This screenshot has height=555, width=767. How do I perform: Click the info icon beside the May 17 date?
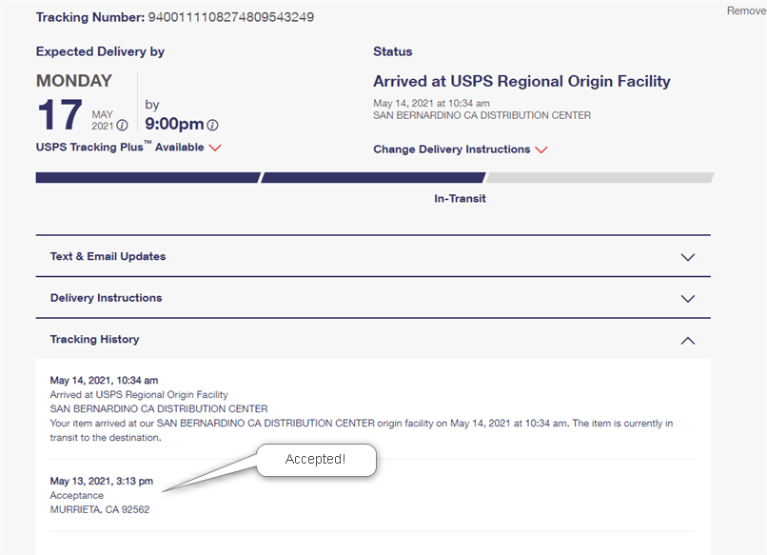point(123,125)
